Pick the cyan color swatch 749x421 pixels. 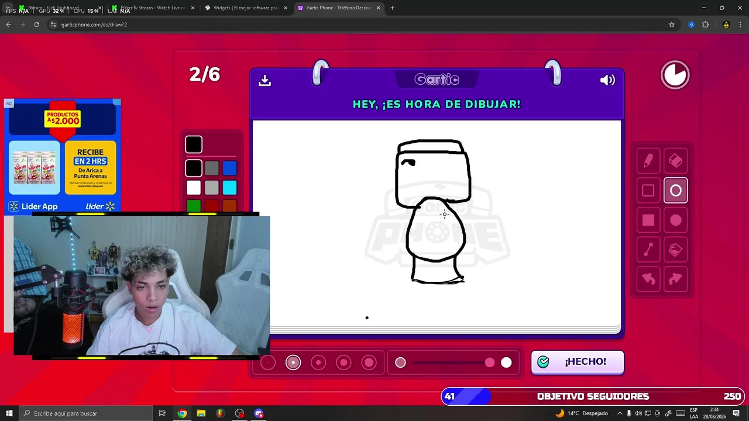tap(229, 187)
